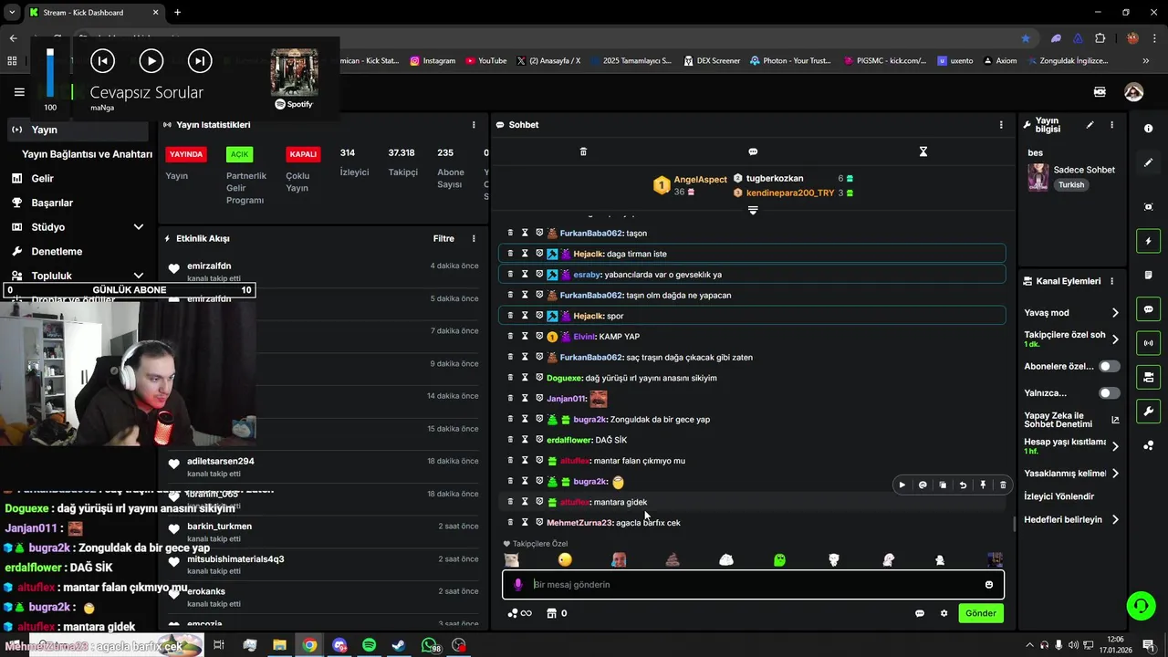The image size is (1168, 657).
Task: Click the hourglass icon in chat toolbar
Action: click(x=923, y=151)
